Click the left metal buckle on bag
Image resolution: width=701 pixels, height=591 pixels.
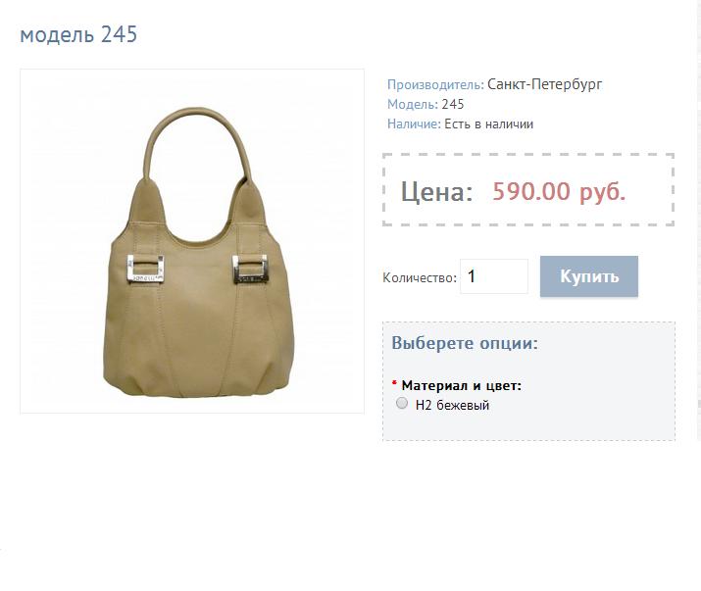[x=146, y=269]
